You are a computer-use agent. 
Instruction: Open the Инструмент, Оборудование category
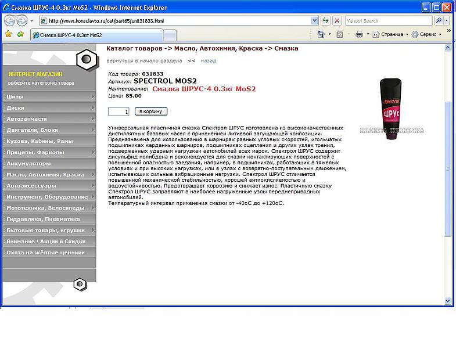(49, 197)
